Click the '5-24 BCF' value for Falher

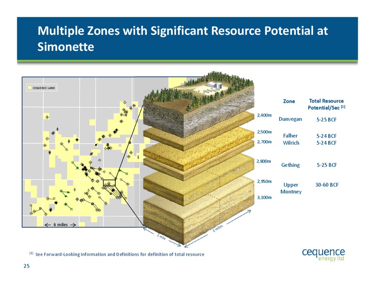[327, 136]
